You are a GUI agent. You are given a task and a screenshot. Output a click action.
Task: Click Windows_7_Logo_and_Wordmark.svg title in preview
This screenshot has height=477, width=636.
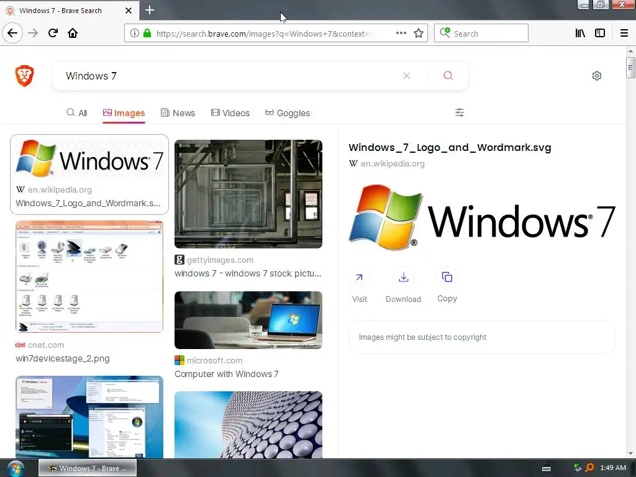click(450, 147)
